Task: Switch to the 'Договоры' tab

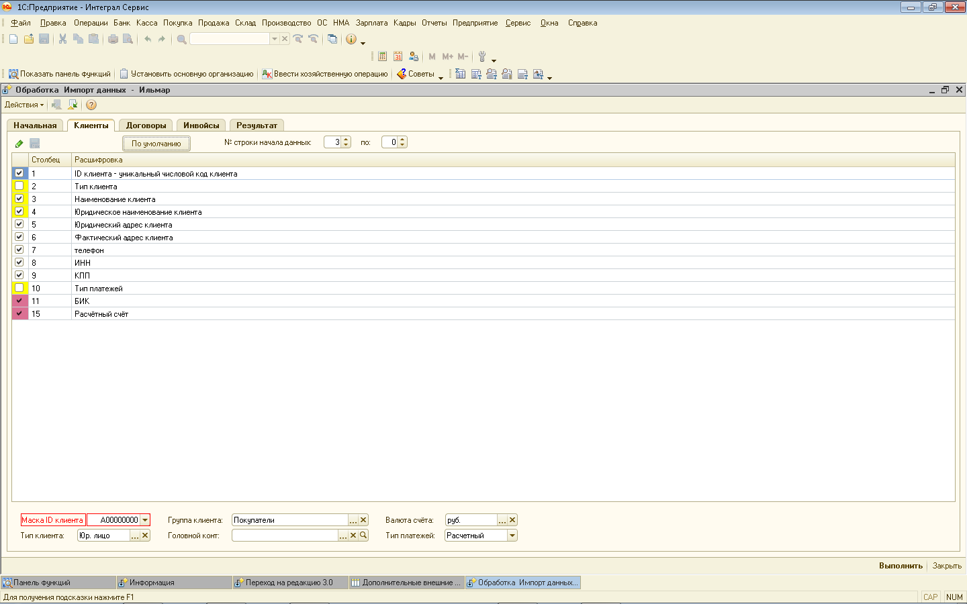Action: coord(146,125)
